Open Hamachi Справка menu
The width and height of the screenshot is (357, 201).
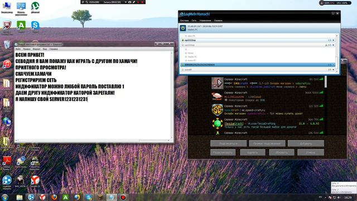pos(218,21)
